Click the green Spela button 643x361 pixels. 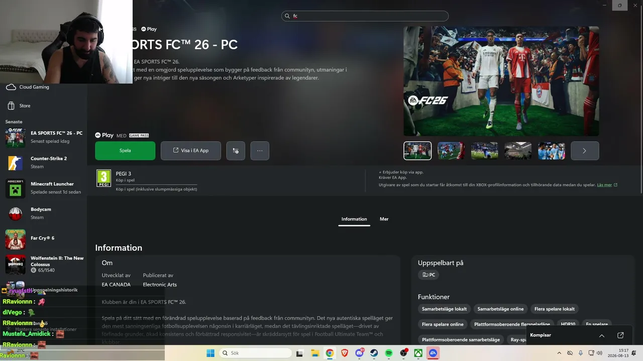[x=125, y=150]
